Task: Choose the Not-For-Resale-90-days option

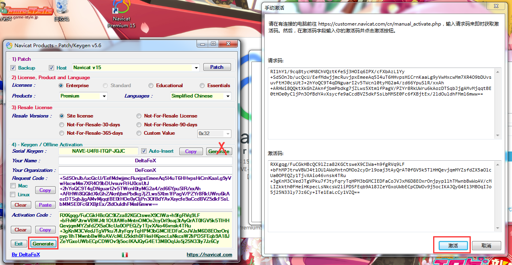Action: pos(140,125)
